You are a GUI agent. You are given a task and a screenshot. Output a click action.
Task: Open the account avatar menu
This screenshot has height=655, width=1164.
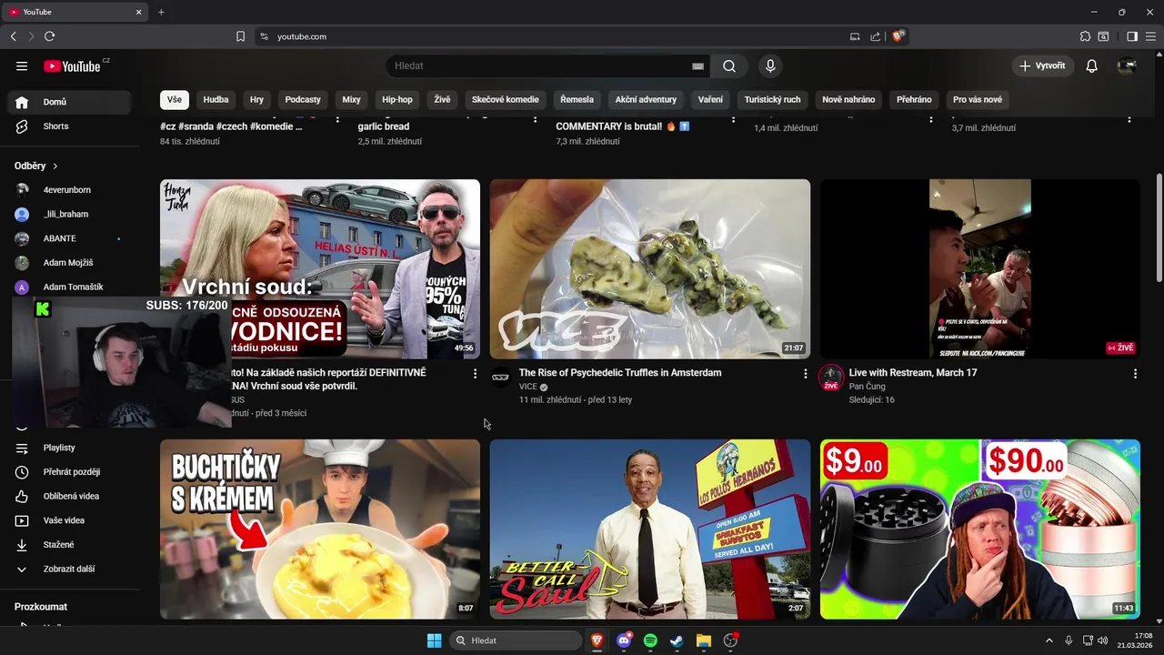click(1127, 65)
